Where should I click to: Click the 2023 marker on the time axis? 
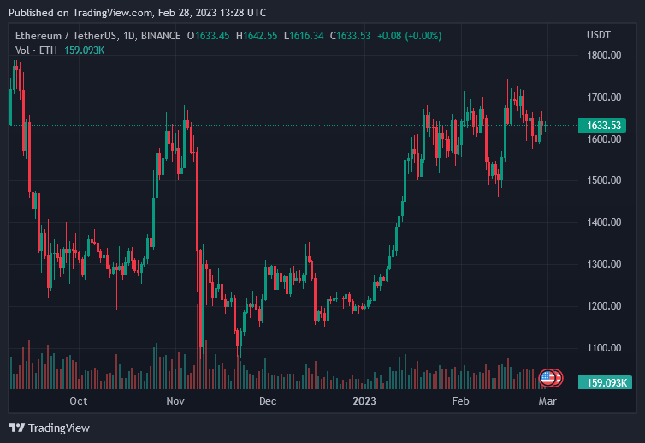point(364,400)
